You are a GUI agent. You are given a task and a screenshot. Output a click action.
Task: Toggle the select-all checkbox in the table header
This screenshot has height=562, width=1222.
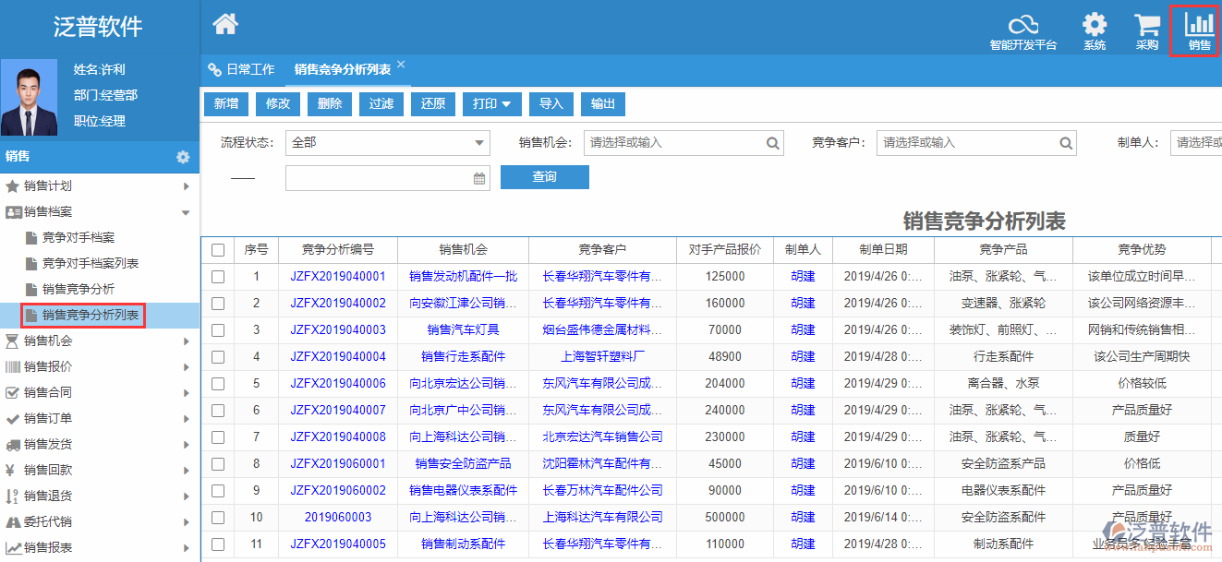[218, 249]
